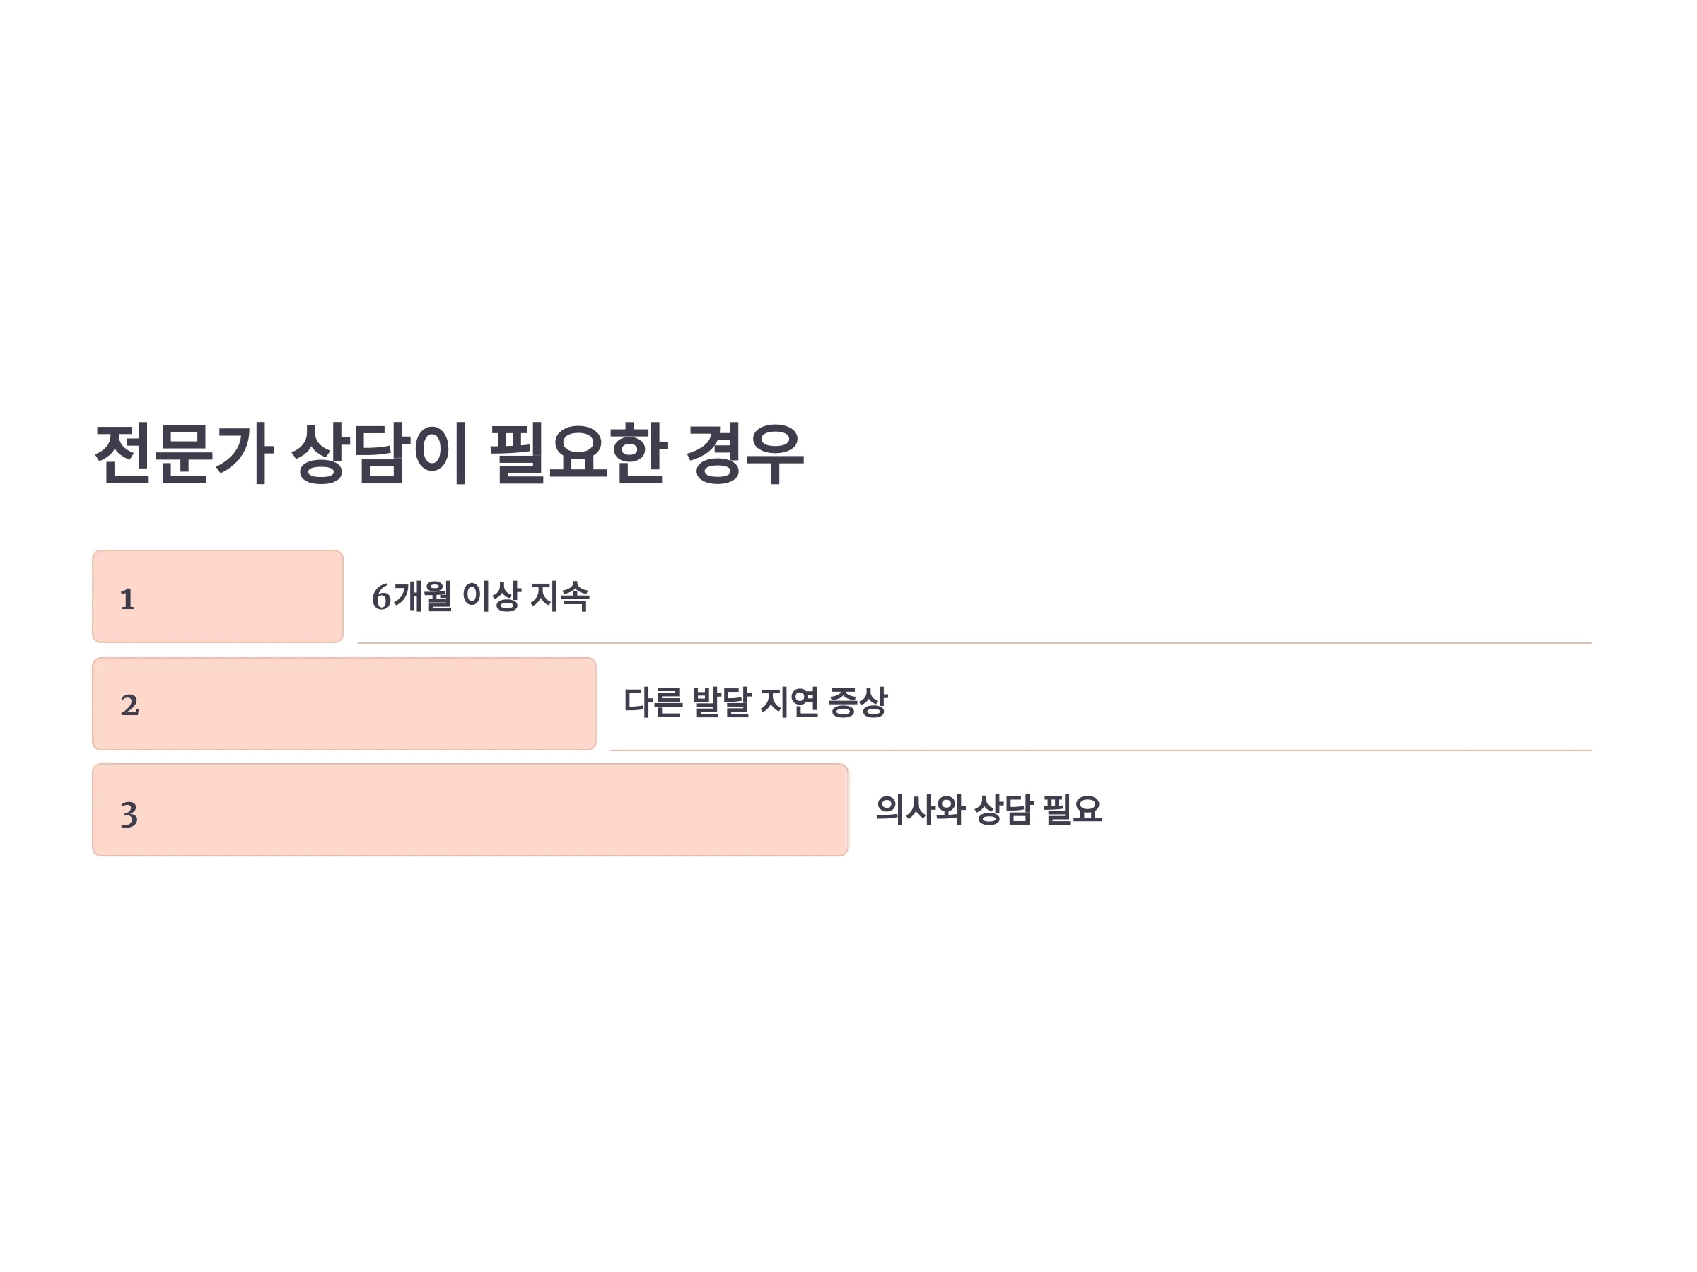This screenshot has width=1697, height=1272.
Task: Click the divider line under 6개월 이상 지속
Action: click(x=974, y=642)
